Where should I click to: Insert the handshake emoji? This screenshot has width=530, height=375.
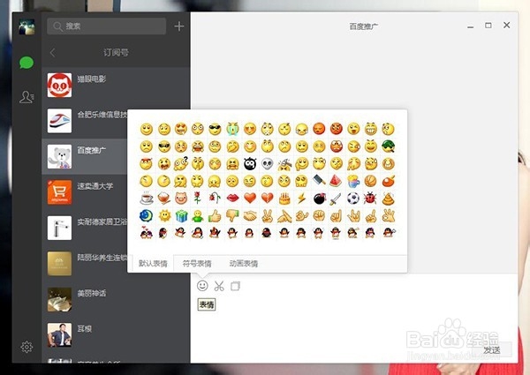click(x=250, y=216)
